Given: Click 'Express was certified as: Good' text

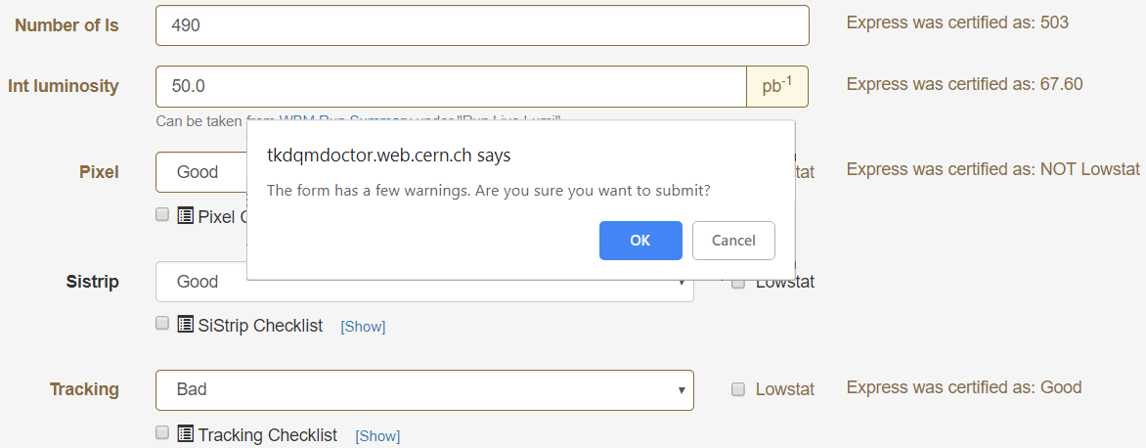Looking at the screenshot, I should (964, 387).
